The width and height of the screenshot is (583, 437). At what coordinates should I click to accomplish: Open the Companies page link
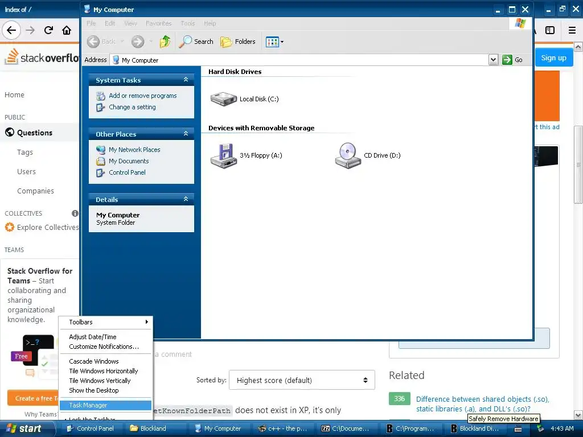point(35,191)
